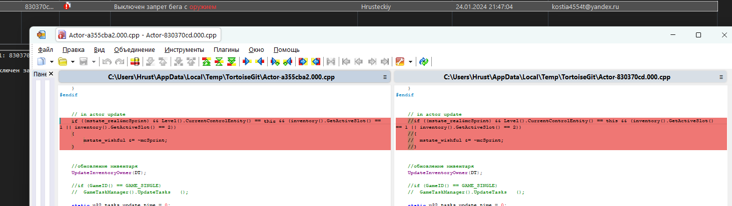Screen dimensions: 732x206
Task: Click the right pane Actor-830370cd.000.cpp path header
Action: tap(557, 77)
